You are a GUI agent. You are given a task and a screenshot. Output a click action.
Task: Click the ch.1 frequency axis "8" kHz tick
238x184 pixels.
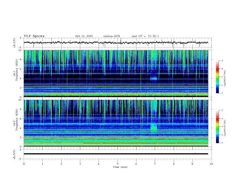pos(21,60)
